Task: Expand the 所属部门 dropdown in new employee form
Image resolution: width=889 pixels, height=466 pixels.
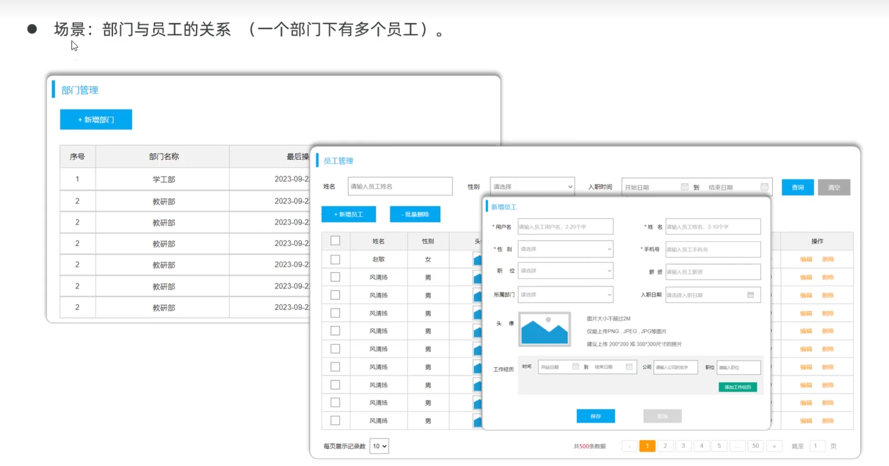Action: 565,295
